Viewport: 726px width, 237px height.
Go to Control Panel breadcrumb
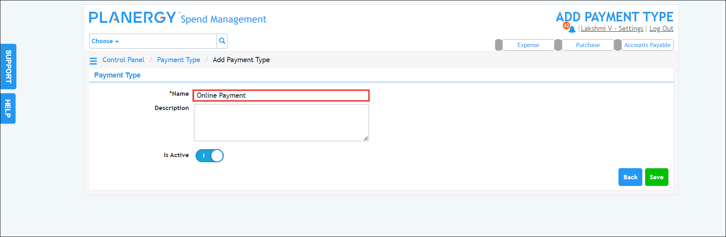tap(123, 60)
